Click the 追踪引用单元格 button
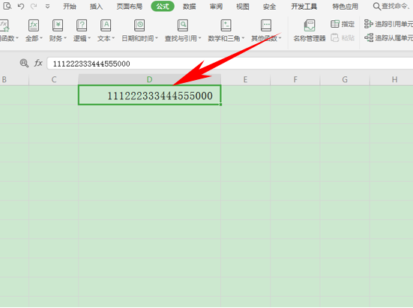Image resolution: width=413 pixels, height=308 pixels. click(x=388, y=24)
